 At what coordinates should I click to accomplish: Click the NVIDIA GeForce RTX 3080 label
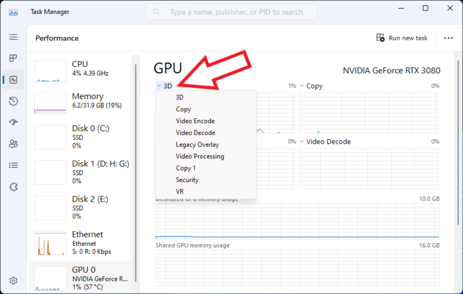[x=392, y=70]
